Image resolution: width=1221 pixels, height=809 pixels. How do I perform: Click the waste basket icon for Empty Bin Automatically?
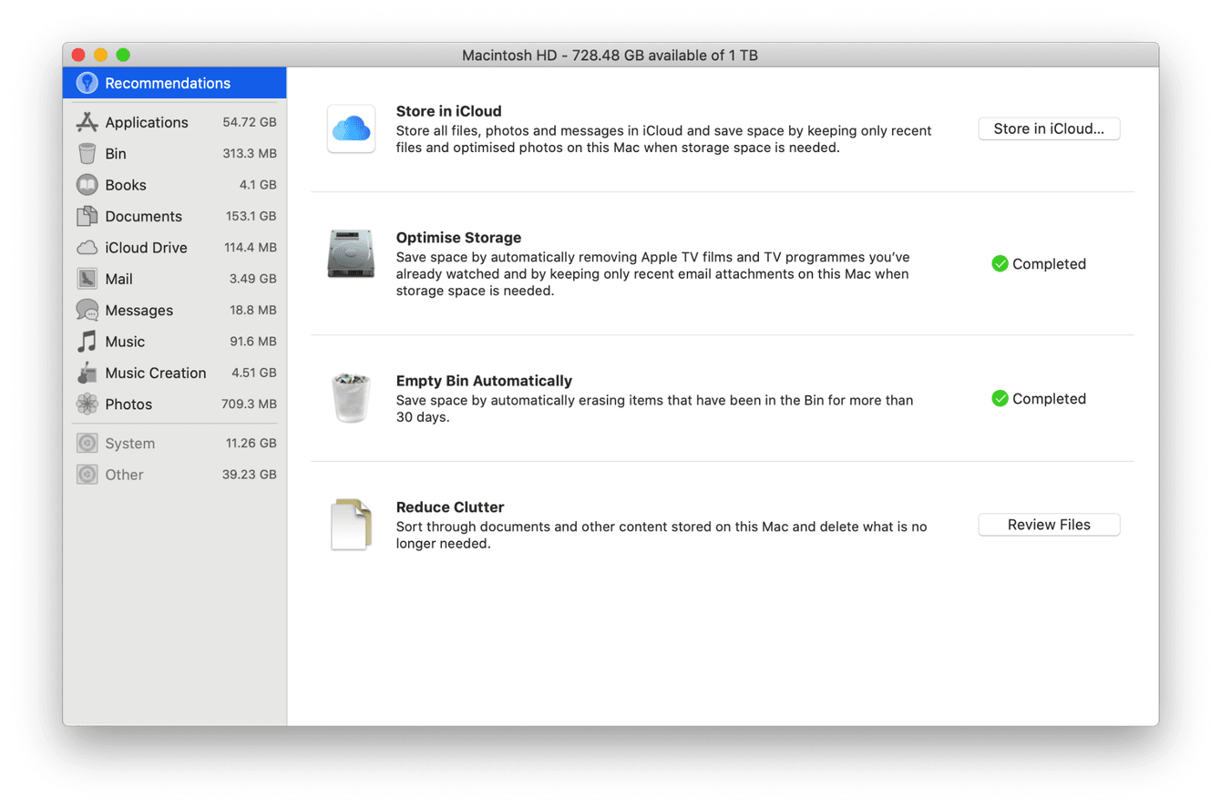(351, 395)
